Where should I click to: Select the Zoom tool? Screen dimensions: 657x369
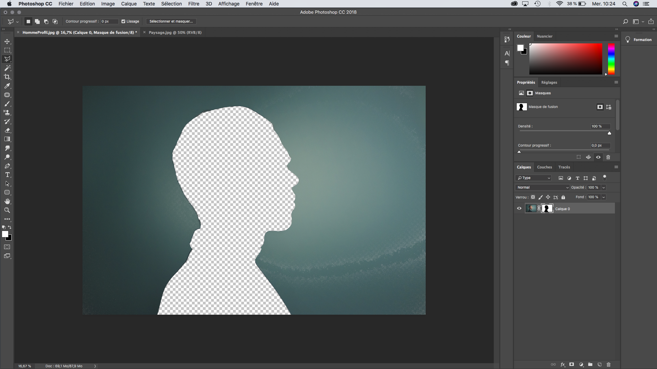pos(7,210)
